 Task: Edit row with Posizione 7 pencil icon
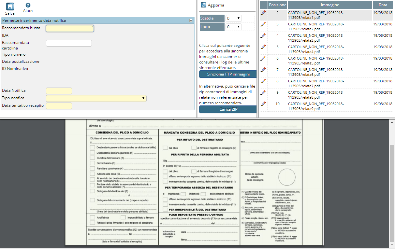[x=263, y=70]
